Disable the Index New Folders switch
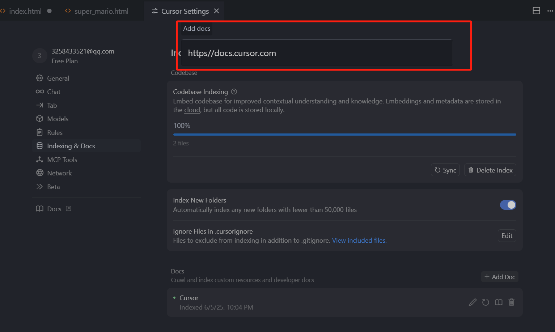Viewport: 555px width, 332px height. 508,205
